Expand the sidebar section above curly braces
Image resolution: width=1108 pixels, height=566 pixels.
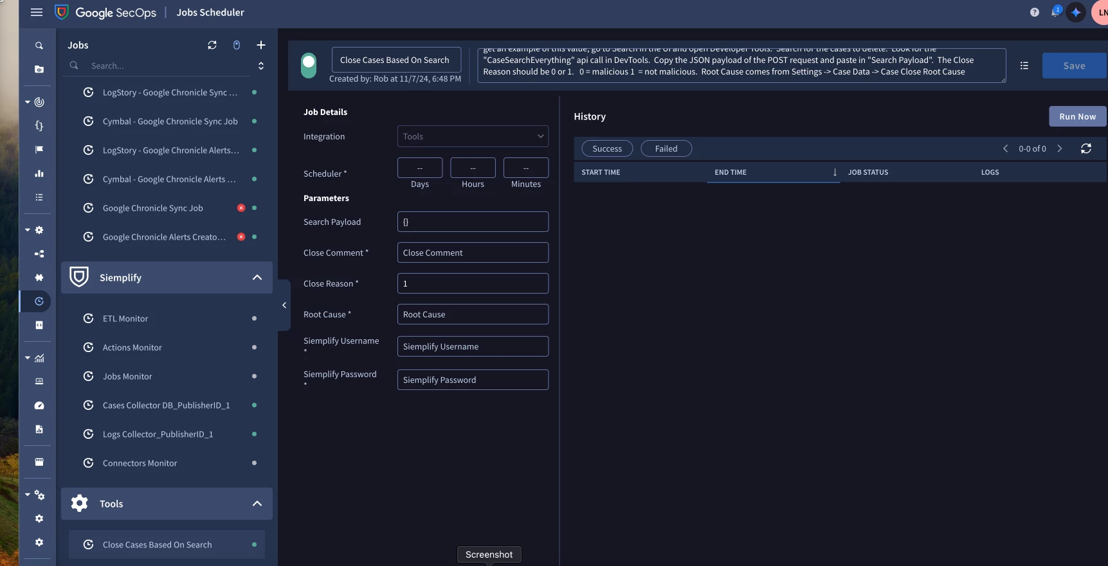click(x=28, y=102)
